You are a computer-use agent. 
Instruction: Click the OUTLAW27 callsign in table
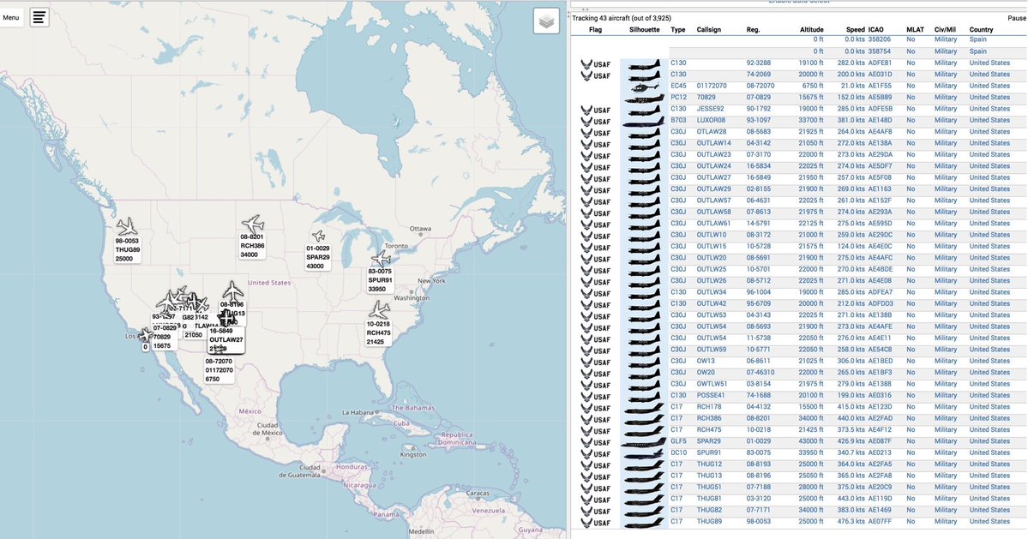tap(713, 177)
